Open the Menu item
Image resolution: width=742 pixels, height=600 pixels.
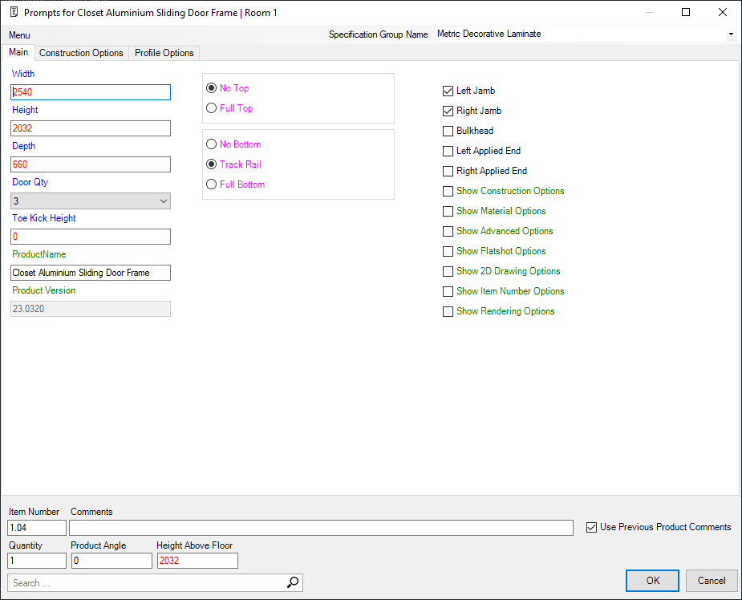coord(19,35)
